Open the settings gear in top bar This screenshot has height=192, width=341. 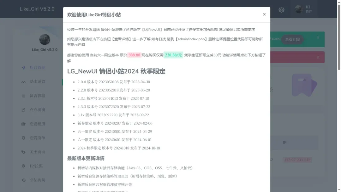tap(281, 10)
